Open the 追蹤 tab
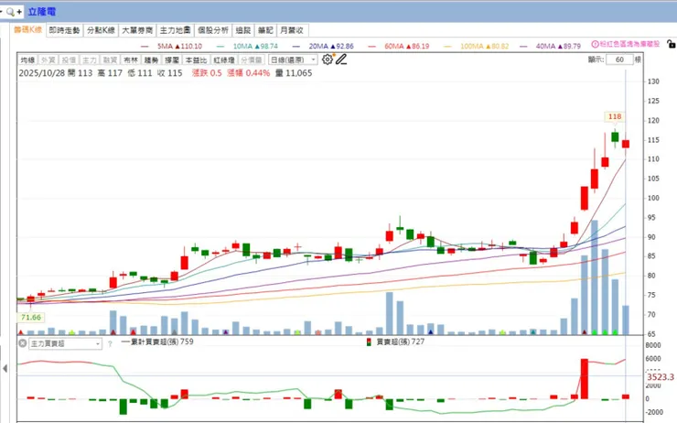 tap(243, 30)
